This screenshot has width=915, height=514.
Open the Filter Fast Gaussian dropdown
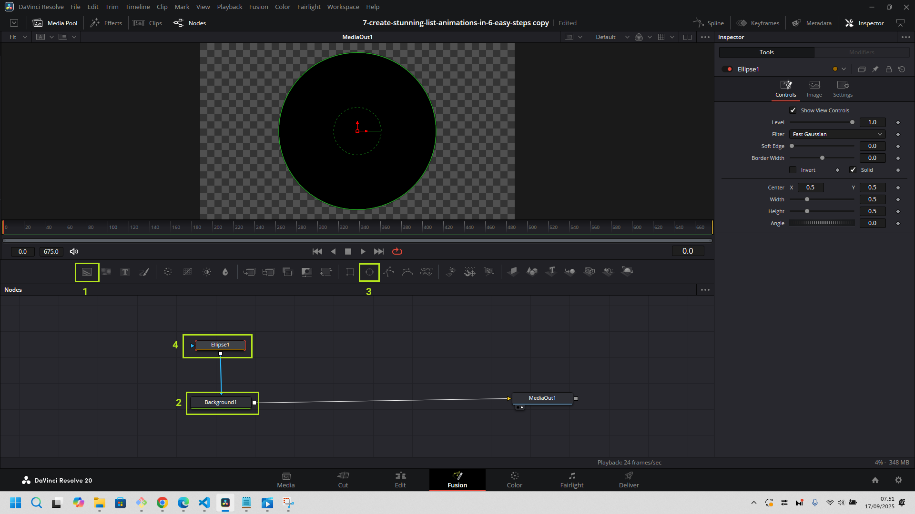pyautogui.click(x=837, y=134)
